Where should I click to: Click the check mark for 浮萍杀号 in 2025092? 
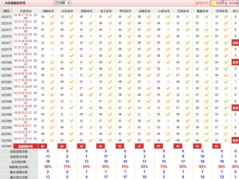click(x=226, y=140)
